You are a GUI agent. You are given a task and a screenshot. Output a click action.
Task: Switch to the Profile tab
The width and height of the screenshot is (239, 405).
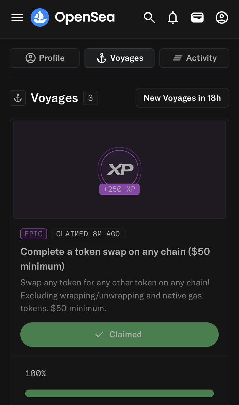[x=45, y=58]
